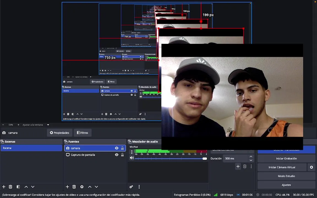317x198 pixels.
Task: Zoom out preview with the minus icon
Action: (x=3, y=125)
